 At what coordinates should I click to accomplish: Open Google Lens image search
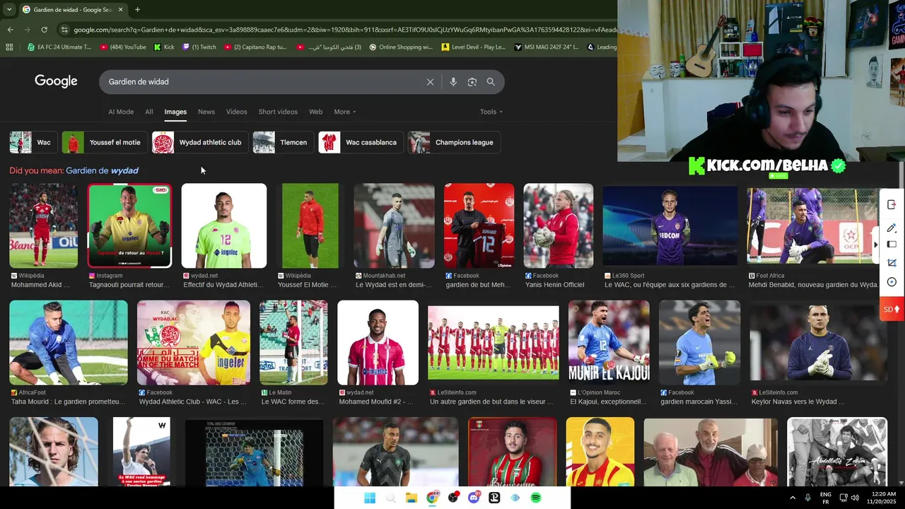[x=472, y=82]
